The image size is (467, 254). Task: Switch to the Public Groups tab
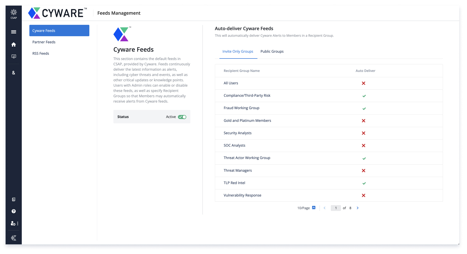tap(272, 51)
